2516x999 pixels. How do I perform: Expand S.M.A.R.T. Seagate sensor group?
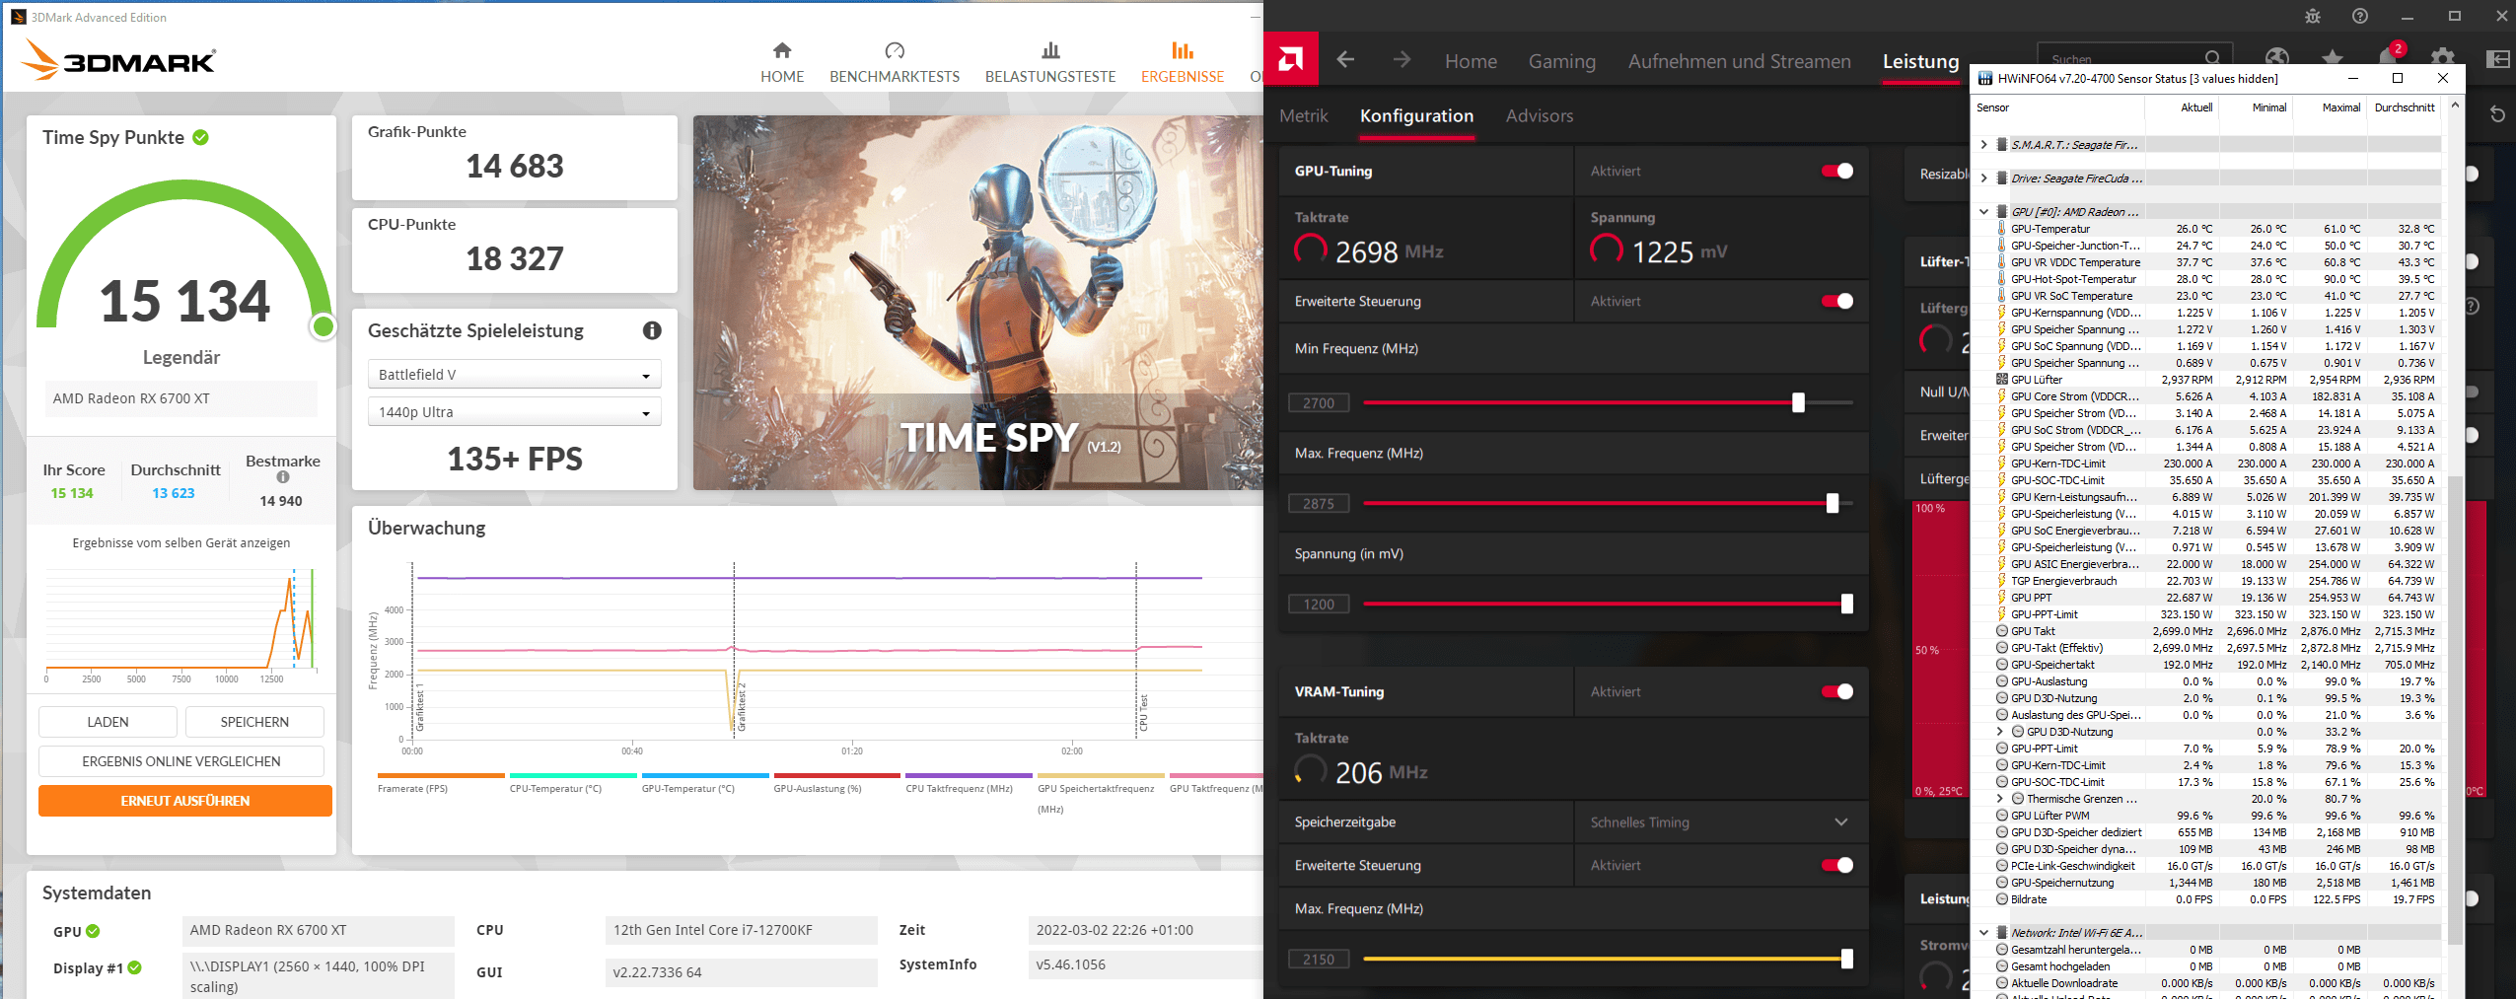coord(1984,145)
